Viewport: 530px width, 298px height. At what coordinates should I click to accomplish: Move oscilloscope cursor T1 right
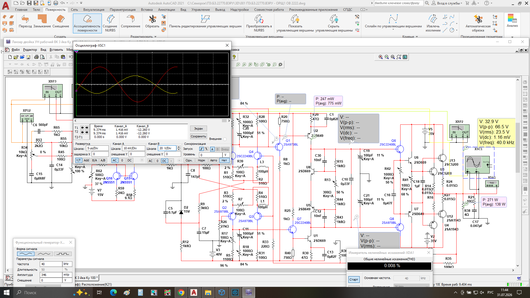(x=87, y=127)
